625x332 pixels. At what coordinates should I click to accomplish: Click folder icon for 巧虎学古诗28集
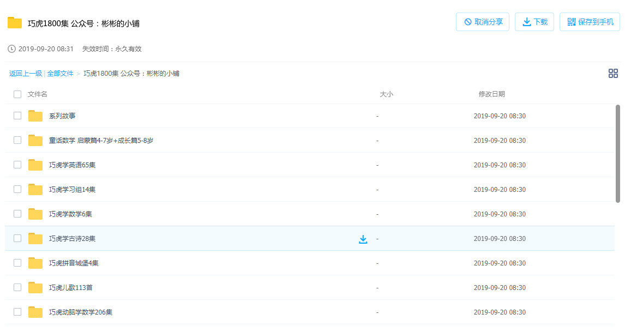tap(35, 238)
